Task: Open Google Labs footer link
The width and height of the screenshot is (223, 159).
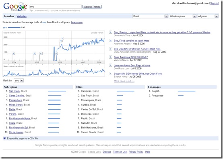Action: (94, 152)
